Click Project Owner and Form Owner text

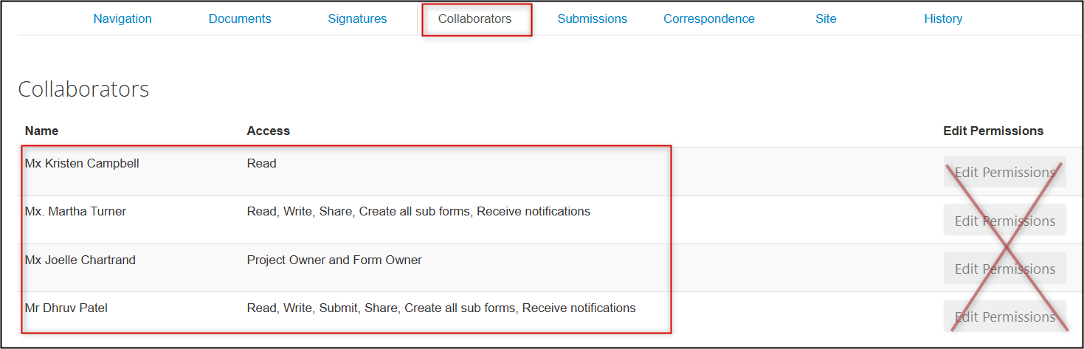(334, 260)
